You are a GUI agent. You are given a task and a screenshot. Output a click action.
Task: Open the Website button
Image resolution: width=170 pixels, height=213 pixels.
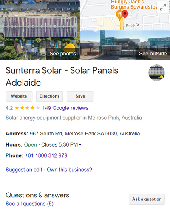(19, 96)
